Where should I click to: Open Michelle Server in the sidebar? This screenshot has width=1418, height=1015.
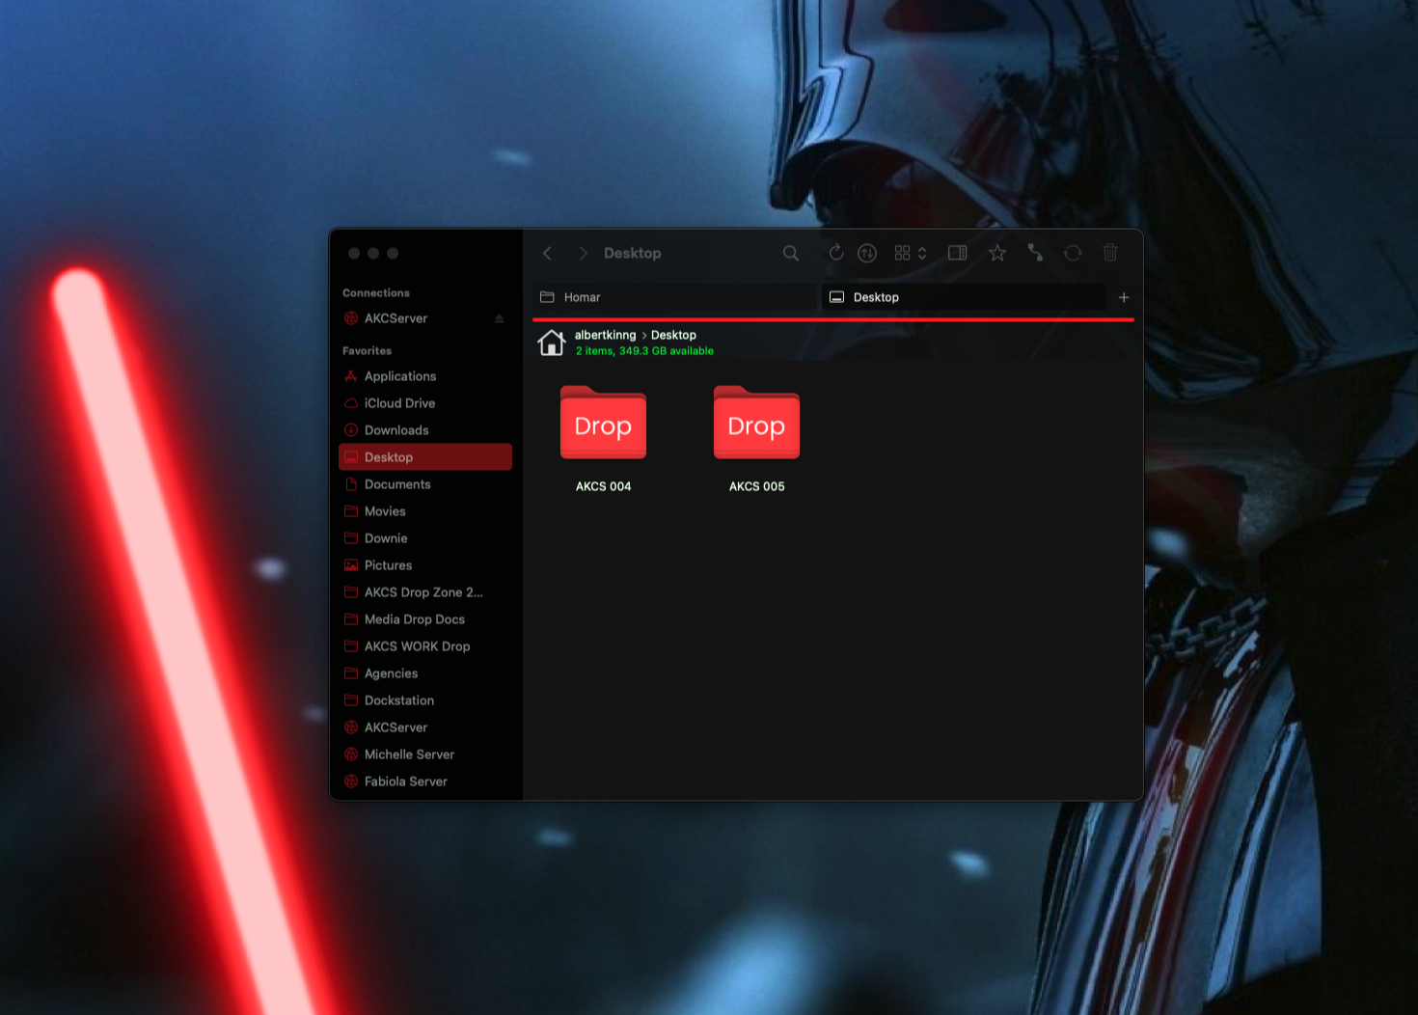(425, 754)
